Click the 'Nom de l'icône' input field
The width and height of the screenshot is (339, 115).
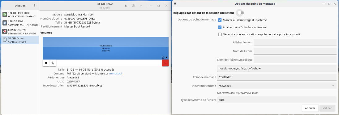tap(295, 51)
